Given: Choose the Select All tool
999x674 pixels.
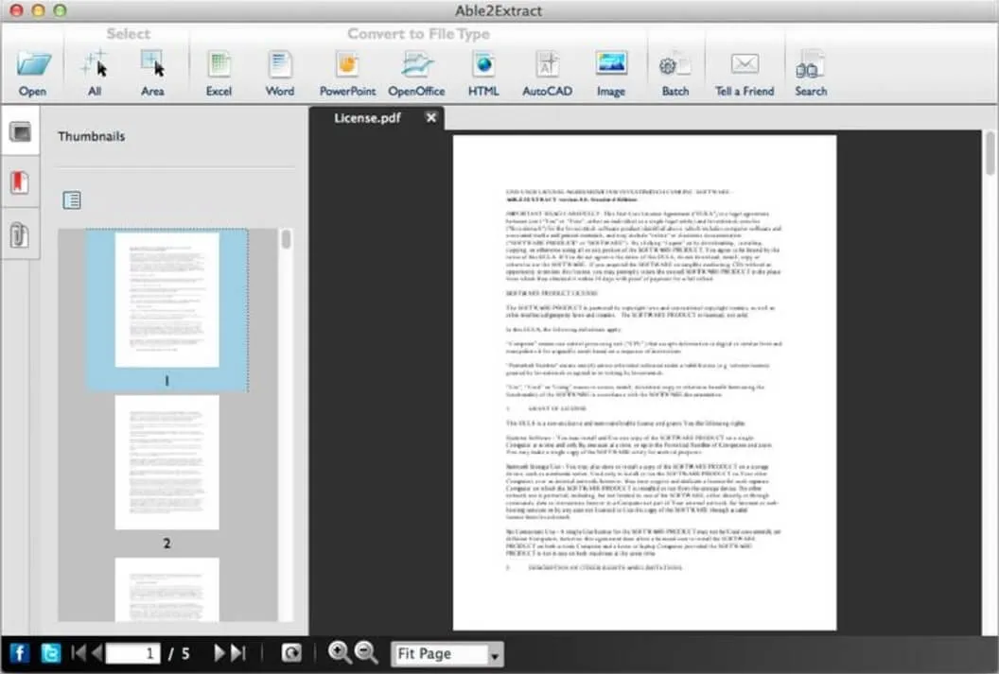Looking at the screenshot, I should (x=95, y=72).
